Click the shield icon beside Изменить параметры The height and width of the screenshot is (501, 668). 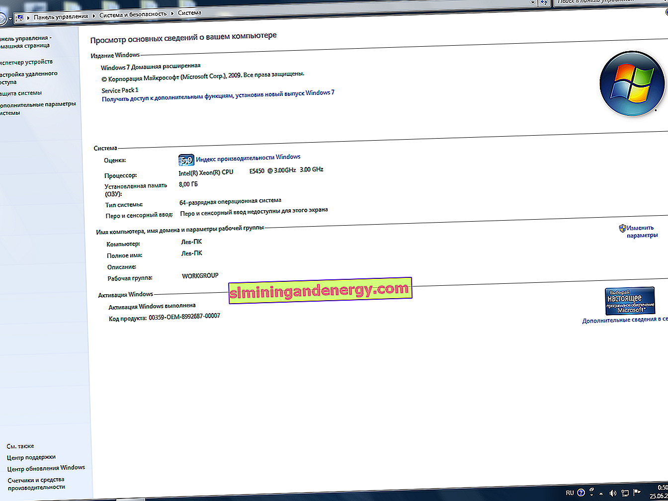tap(622, 228)
